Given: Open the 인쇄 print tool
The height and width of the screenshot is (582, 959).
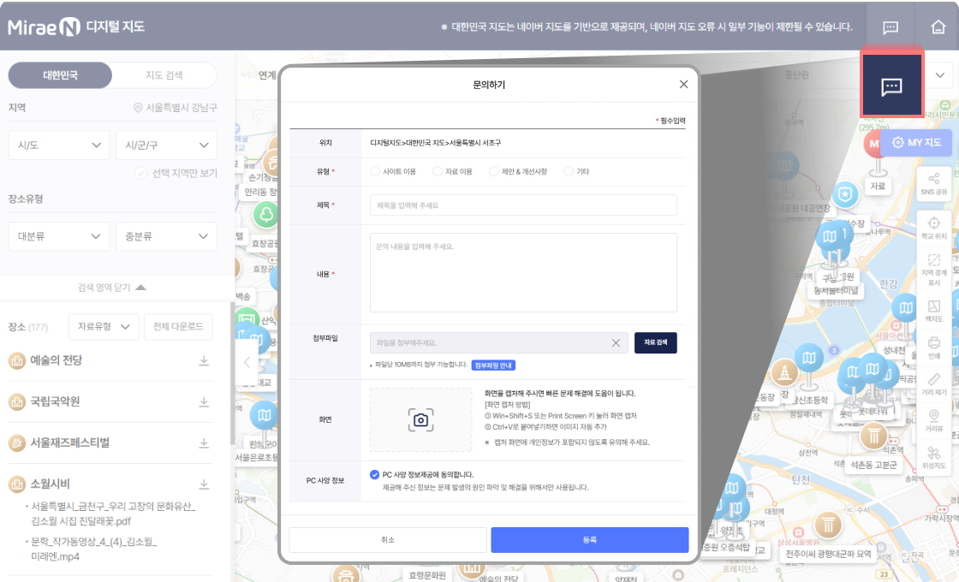Looking at the screenshot, I should 934,347.
